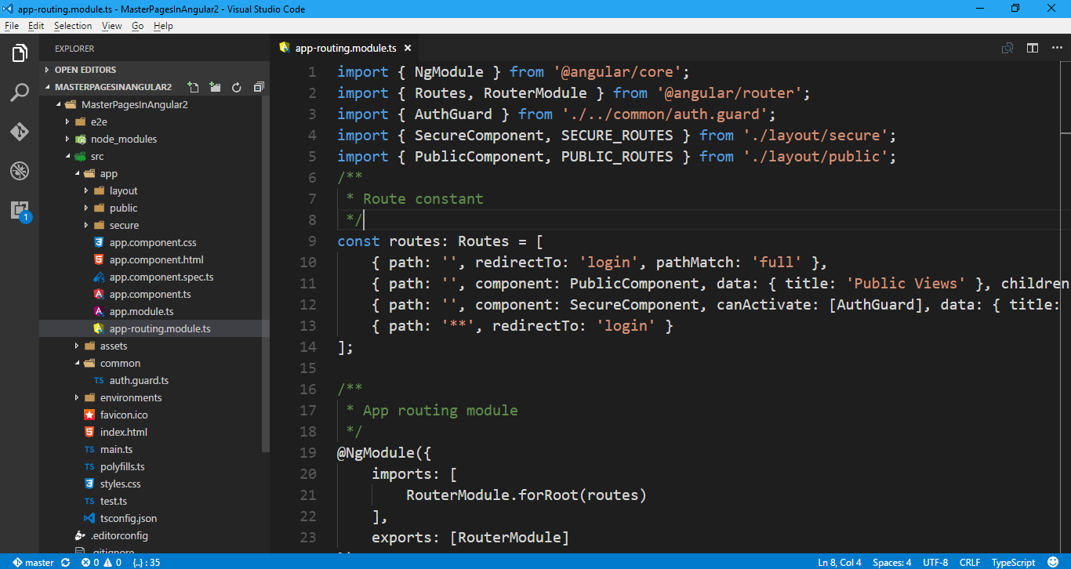This screenshot has height=569, width=1071.
Task: Collapse the MasterPagesInAngular2 root folder
Action: 58,104
